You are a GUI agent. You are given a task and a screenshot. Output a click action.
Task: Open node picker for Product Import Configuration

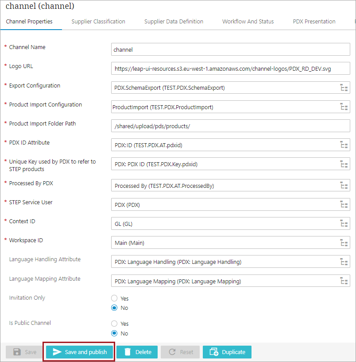tap(343, 107)
